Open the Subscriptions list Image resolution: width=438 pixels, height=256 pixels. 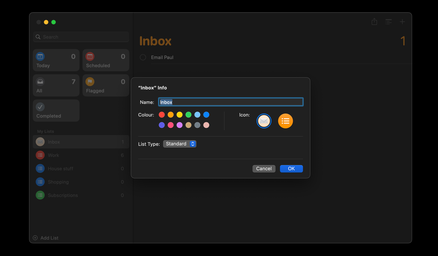click(62, 195)
